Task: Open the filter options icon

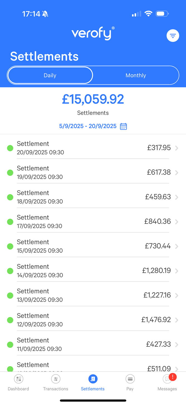Action: (173, 36)
